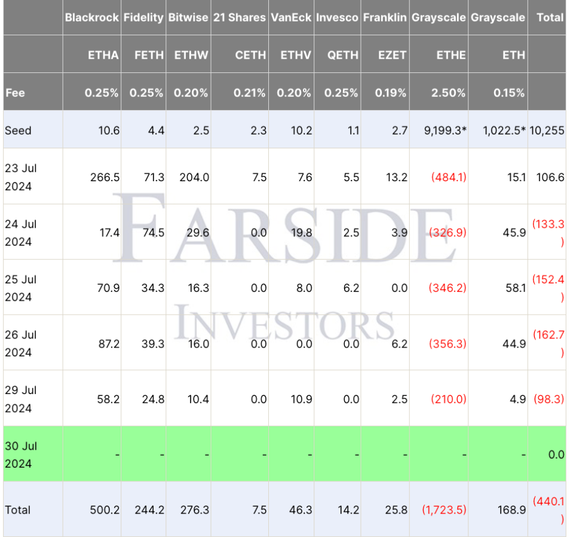Select the 58.1 Grayscale ETH value
Viewport: 570px width, 537px height.
[516, 288]
